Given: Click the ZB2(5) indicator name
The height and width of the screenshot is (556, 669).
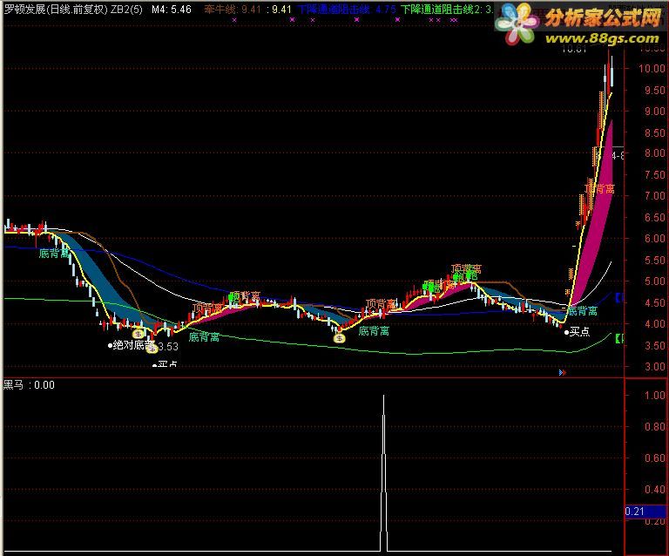Looking at the screenshot, I should click(x=126, y=10).
